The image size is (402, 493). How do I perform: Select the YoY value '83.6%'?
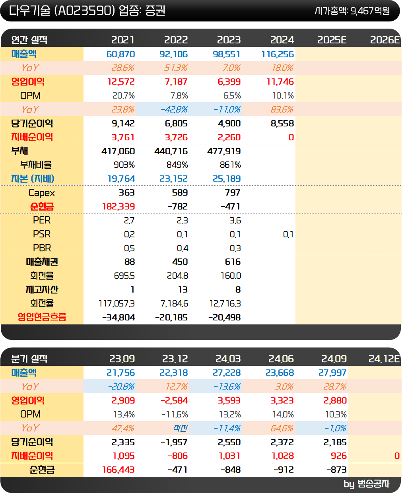[x=282, y=109]
